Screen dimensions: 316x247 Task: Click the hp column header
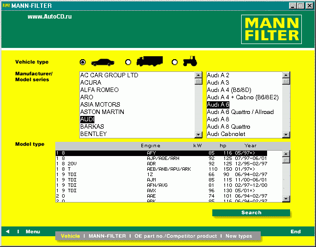pos(223,146)
